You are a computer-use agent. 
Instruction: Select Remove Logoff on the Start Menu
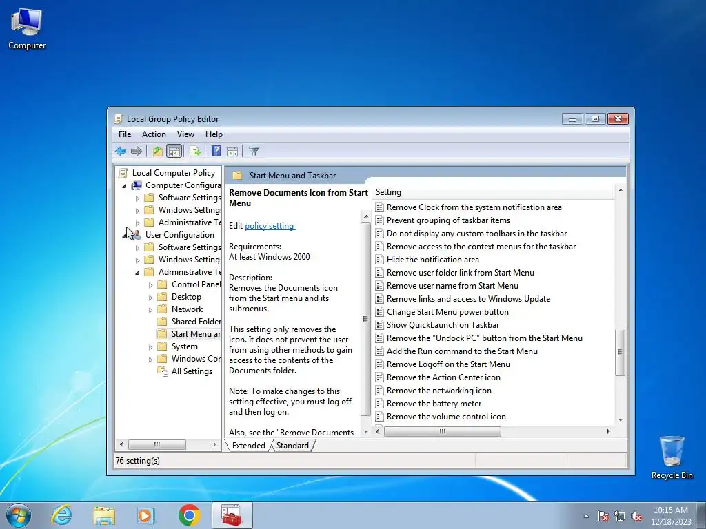pos(448,364)
